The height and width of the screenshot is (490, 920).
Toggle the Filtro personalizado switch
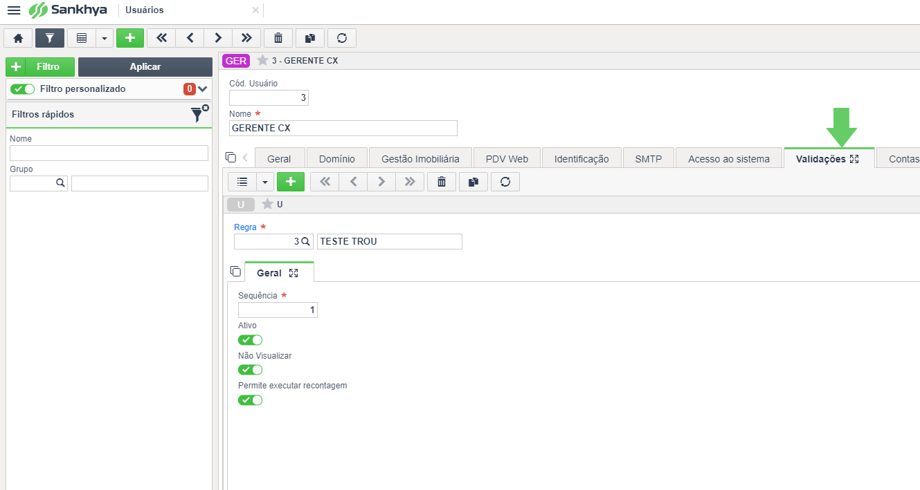[x=23, y=89]
